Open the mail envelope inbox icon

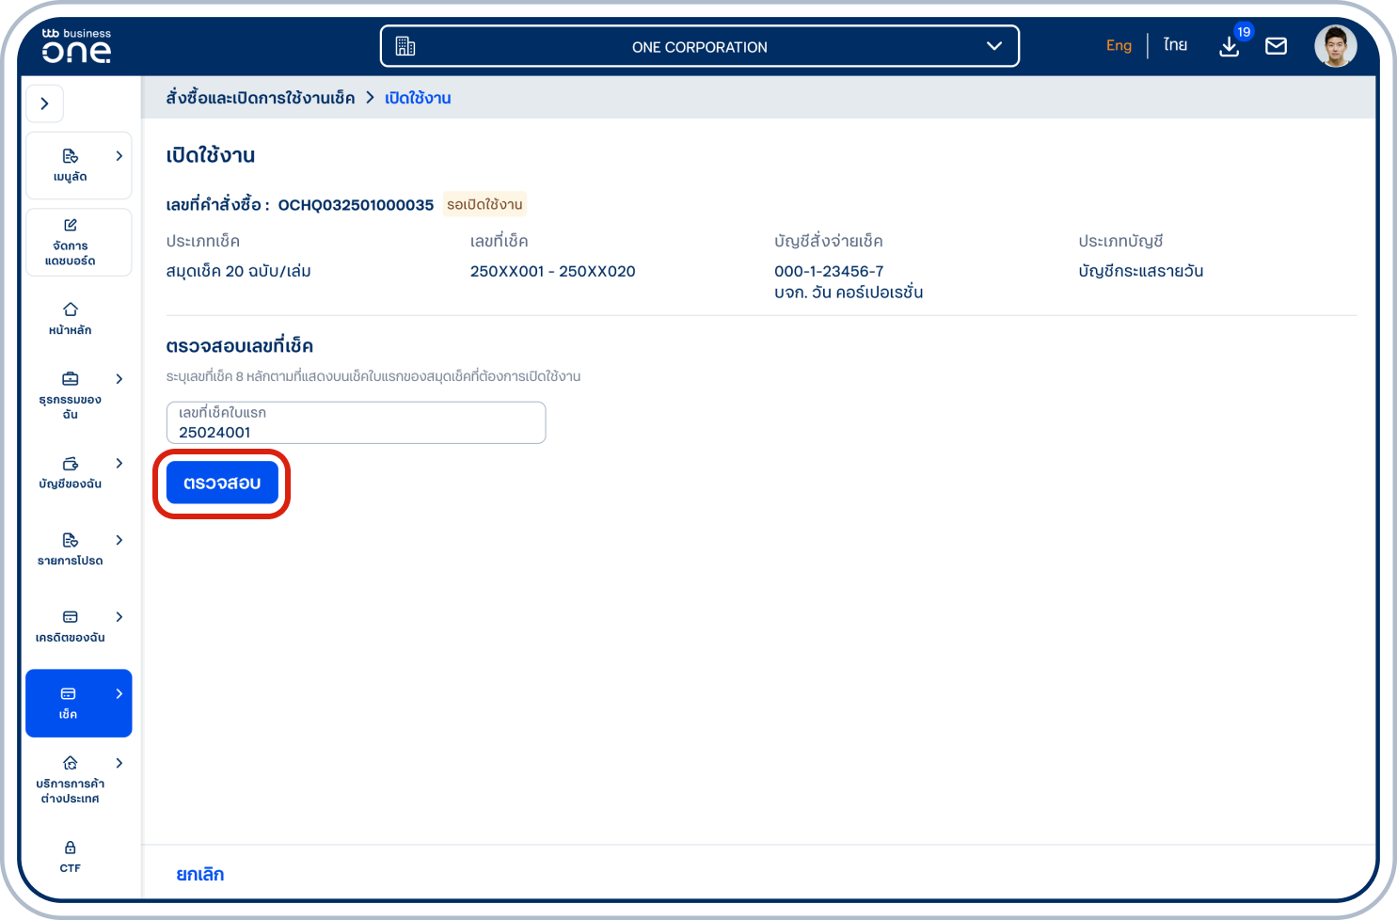1276,46
